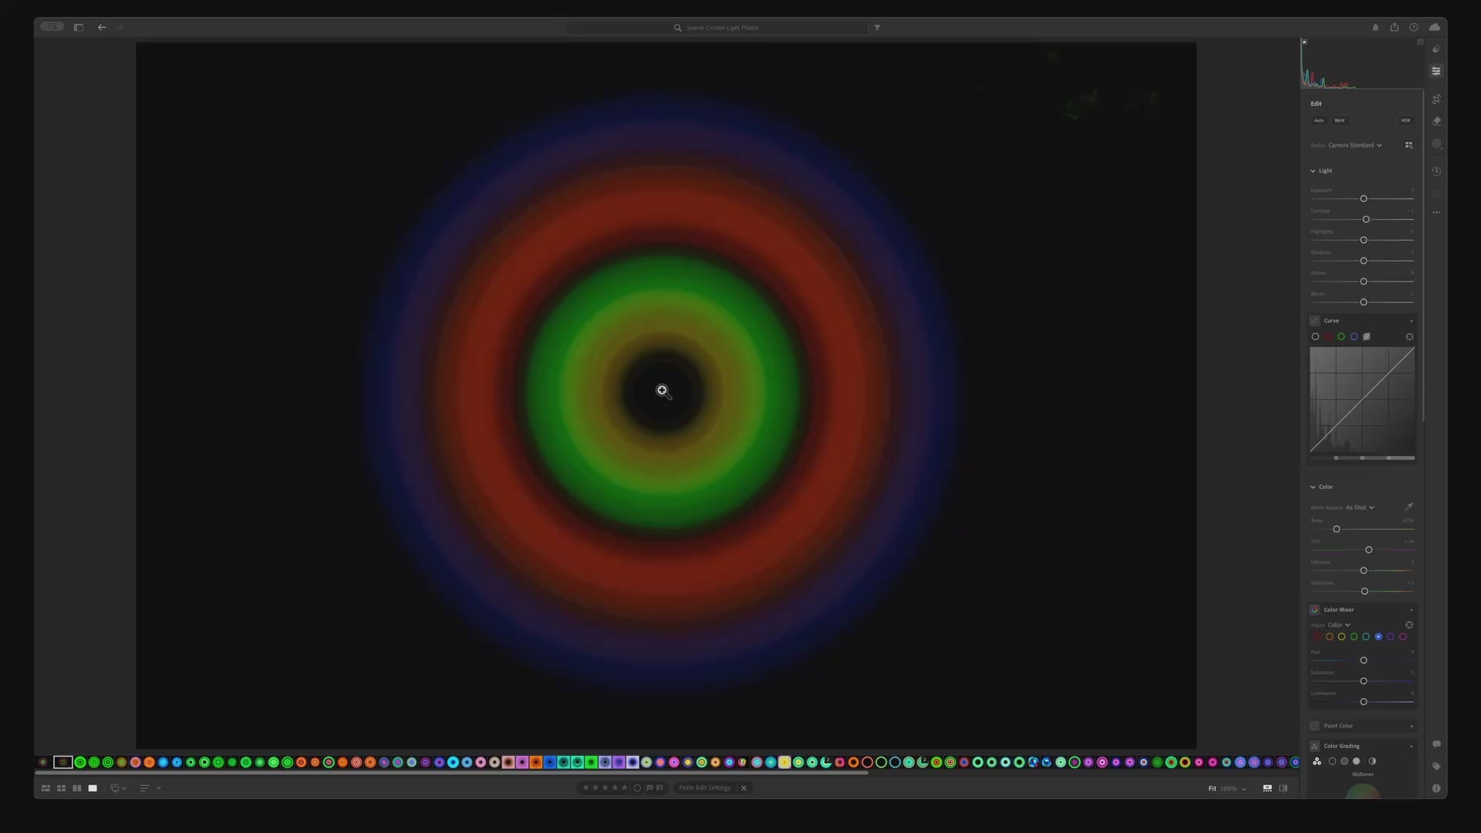This screenshot has height=833, width=1481.
Task: Click the Auto edit button
Action: tap(1319, 120)
